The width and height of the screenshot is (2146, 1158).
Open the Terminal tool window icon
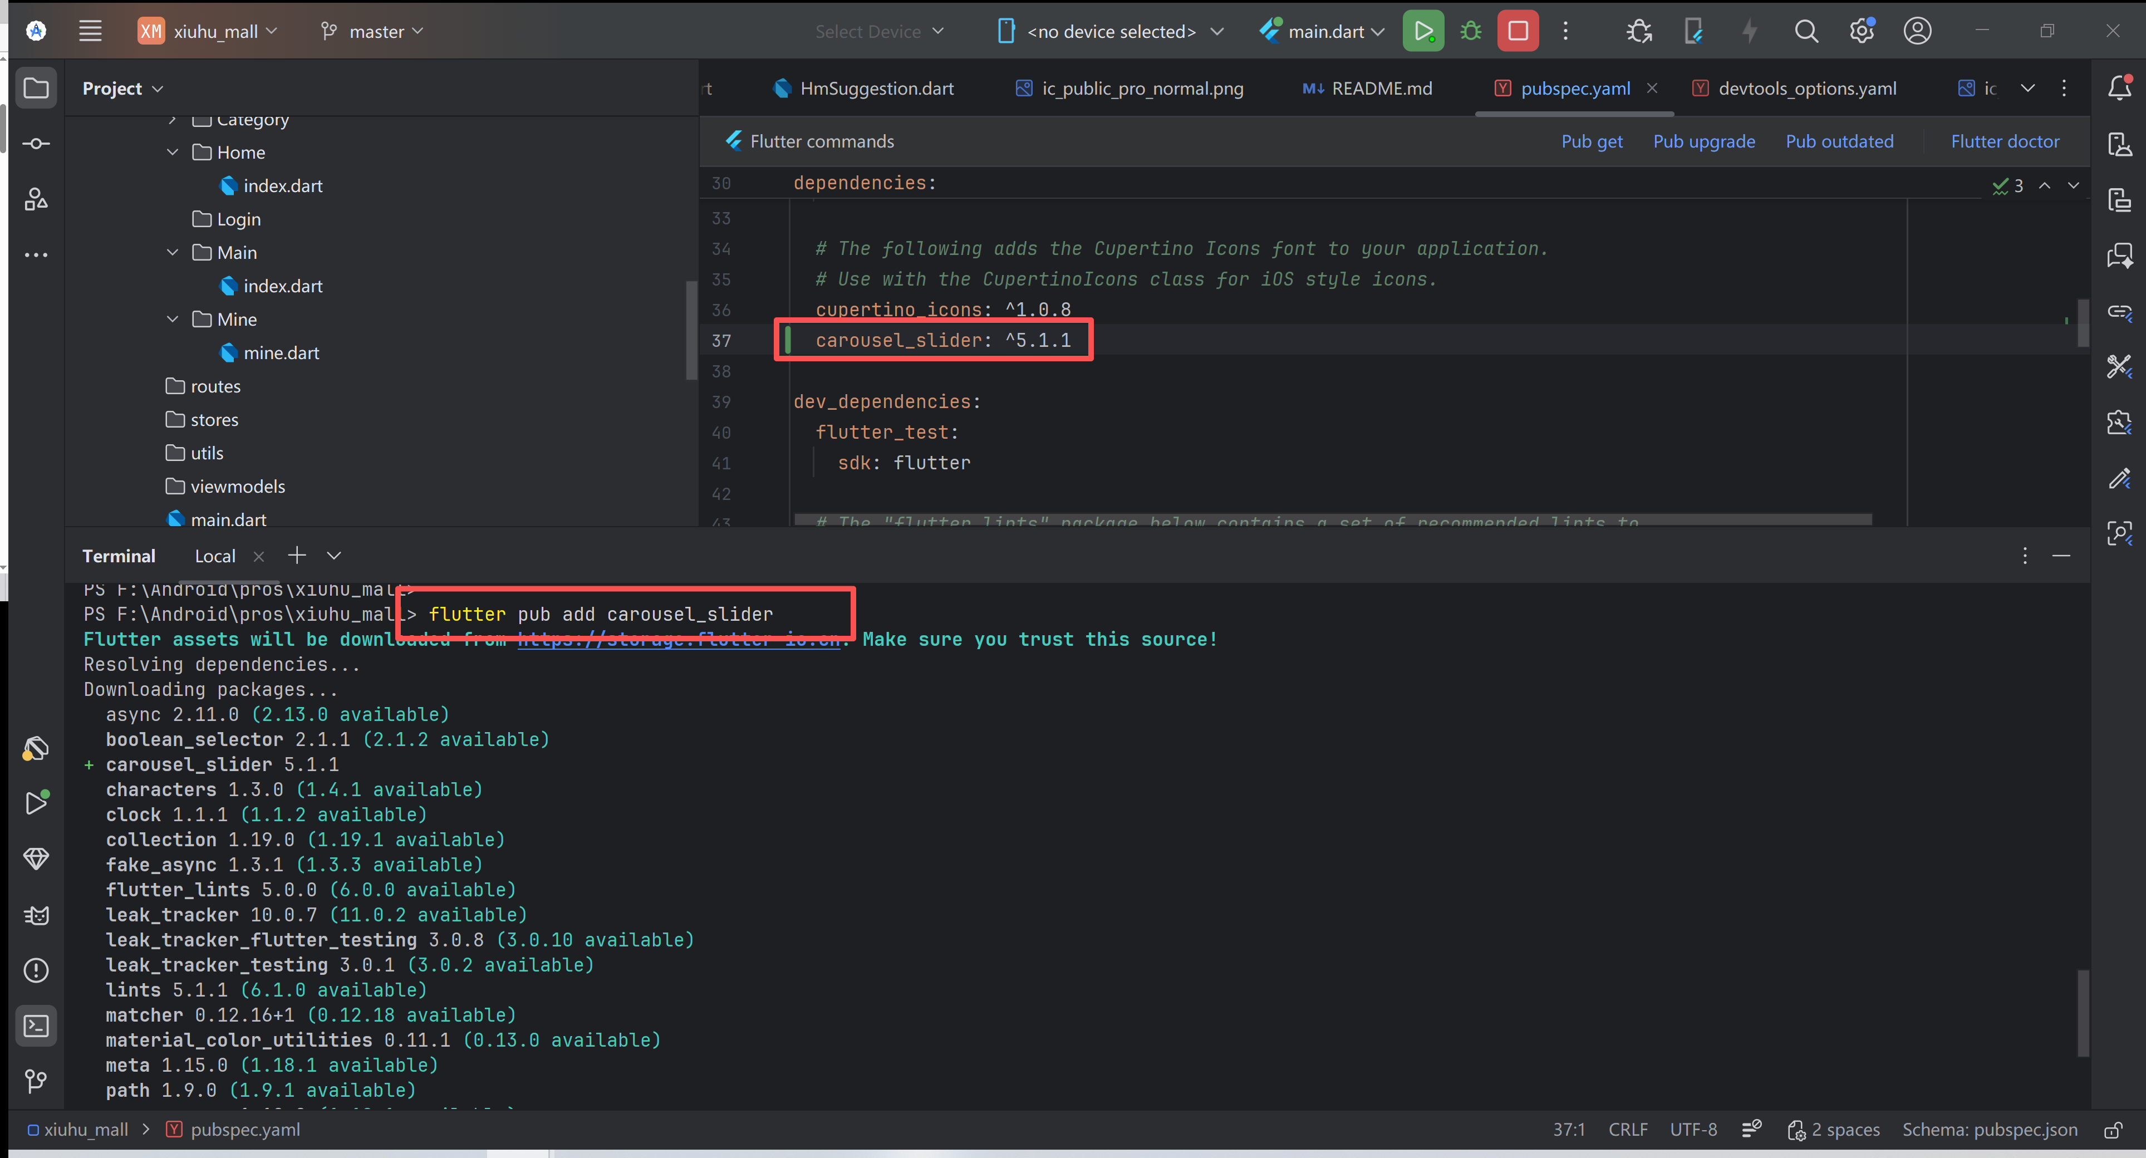pyautogui.click(x=36, y=1025)
